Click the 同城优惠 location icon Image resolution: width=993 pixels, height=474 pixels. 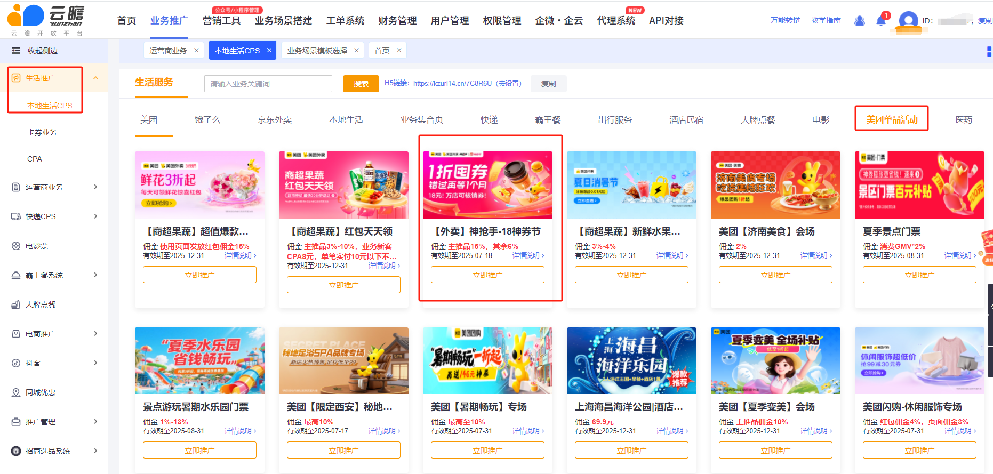(16, 392)
